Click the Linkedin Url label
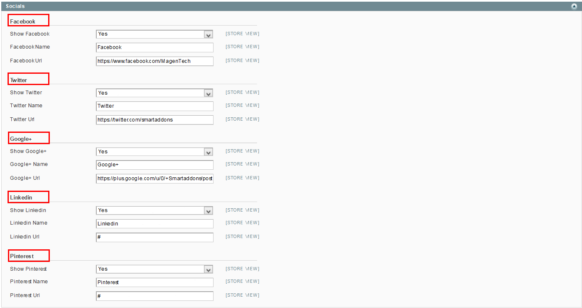 click(25, 237)
